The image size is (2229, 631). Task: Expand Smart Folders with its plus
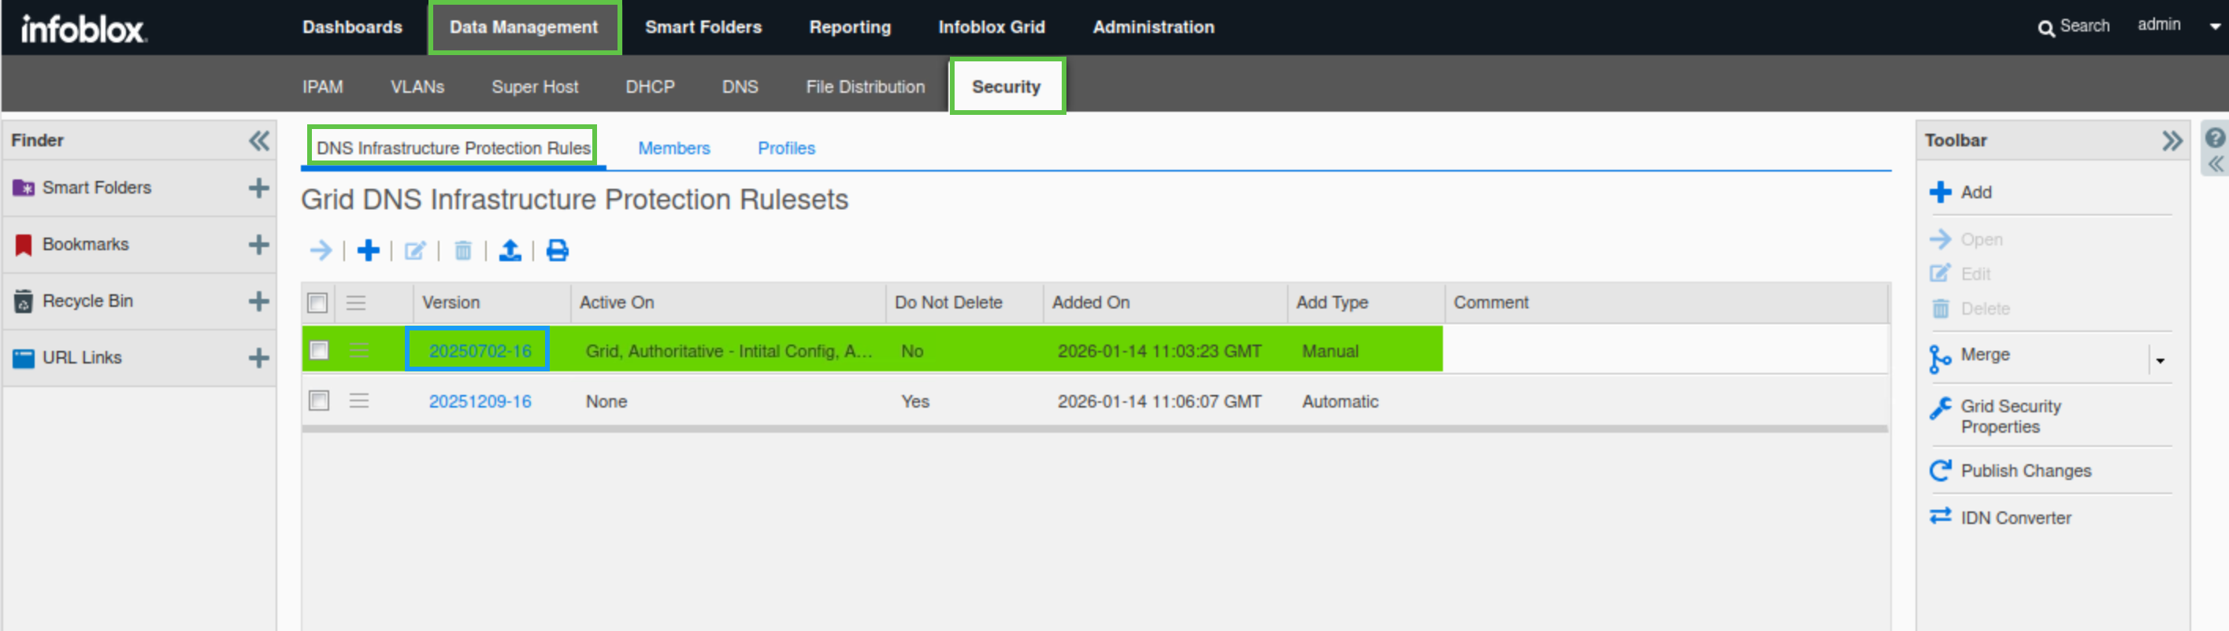tap(258, 187)
